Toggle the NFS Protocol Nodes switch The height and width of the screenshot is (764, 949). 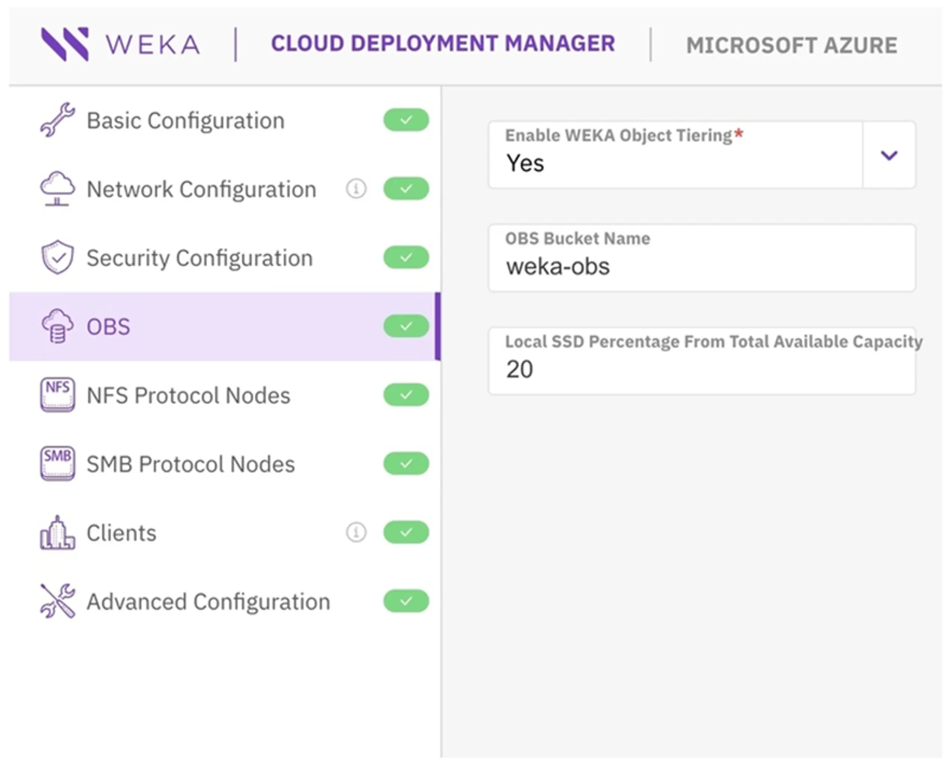406,395
